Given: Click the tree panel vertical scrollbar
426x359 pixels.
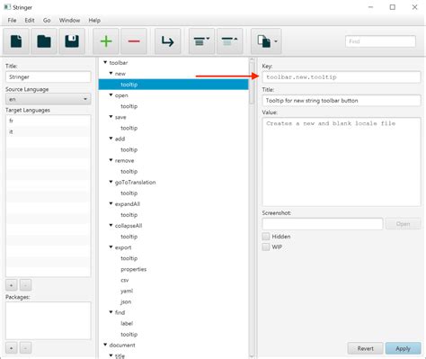Looking at the screenshot, I should 252,82.
